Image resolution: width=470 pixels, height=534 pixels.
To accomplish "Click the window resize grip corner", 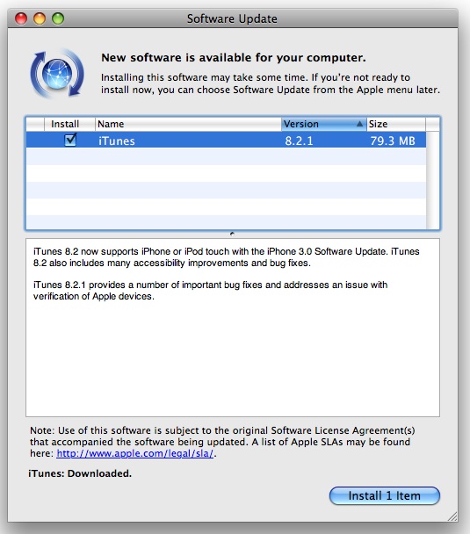I will click(452, 516).
